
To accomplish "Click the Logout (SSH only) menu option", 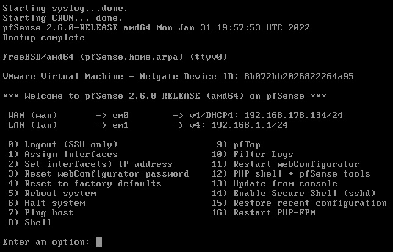I will click(63, 145).
